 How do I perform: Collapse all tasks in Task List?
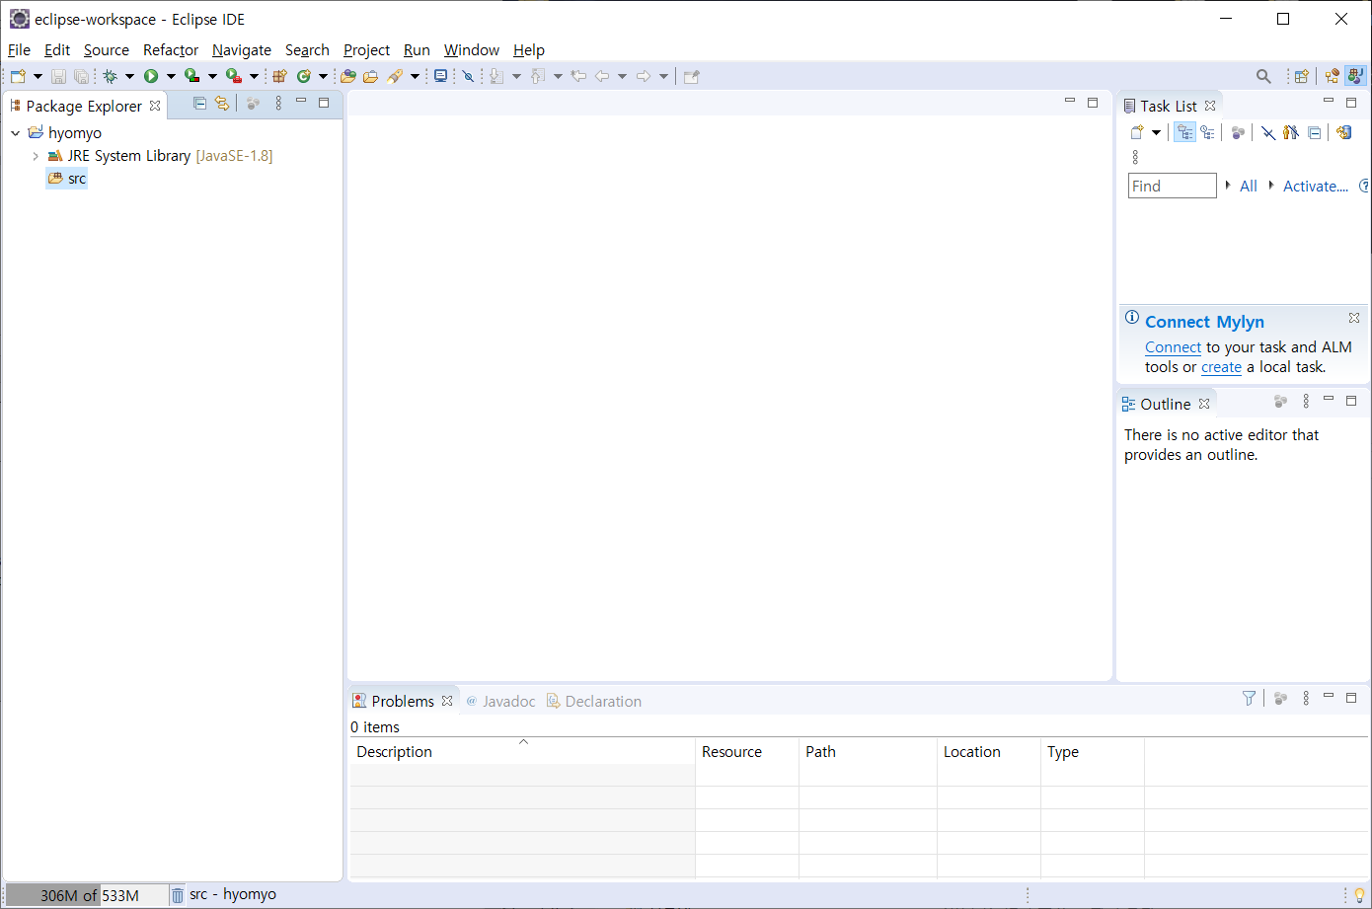1315,132
